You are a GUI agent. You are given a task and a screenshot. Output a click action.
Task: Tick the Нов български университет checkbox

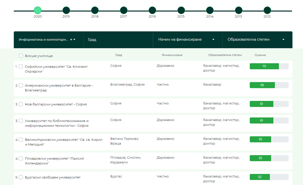[x=21, y=104]
